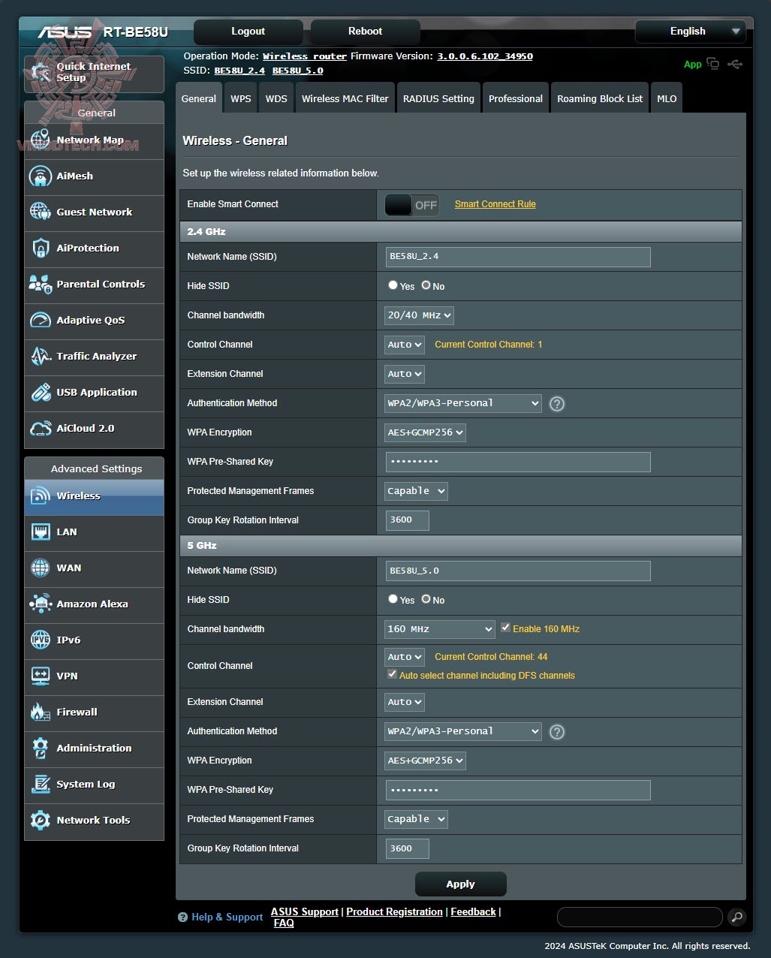This screenshot has width=771, height=958.
Task: Open the VPN monitor icon
Action: (41, 676)
